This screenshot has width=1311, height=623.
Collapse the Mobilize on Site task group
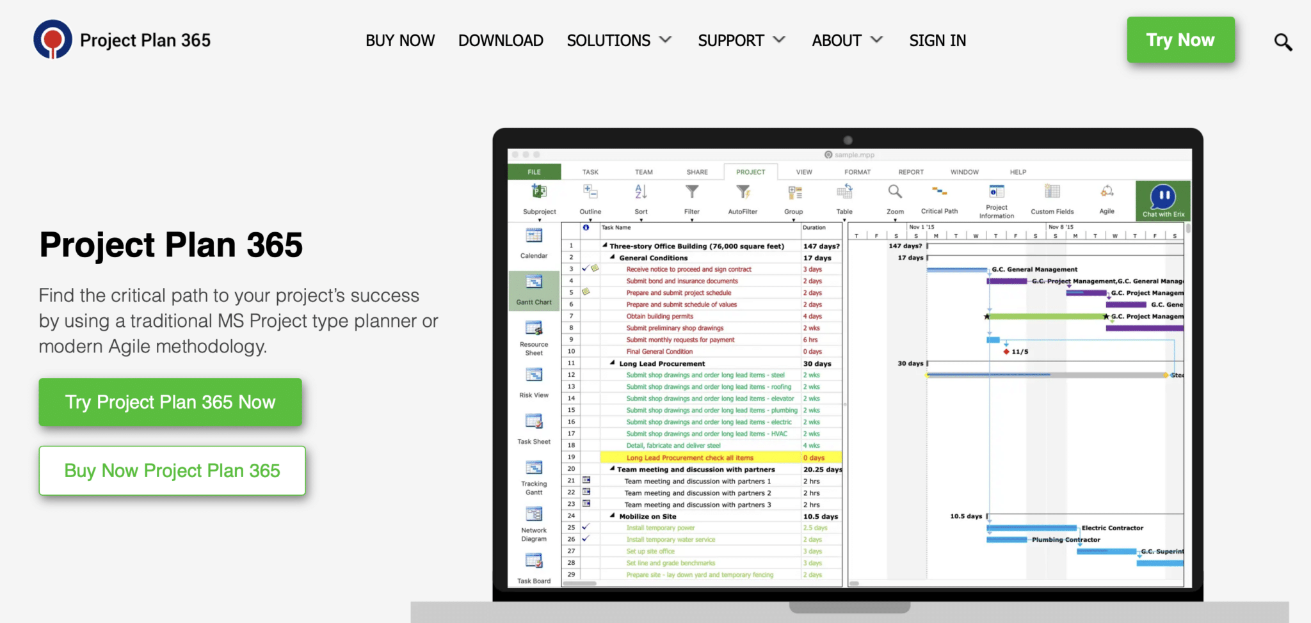click(x=613, y=516)
